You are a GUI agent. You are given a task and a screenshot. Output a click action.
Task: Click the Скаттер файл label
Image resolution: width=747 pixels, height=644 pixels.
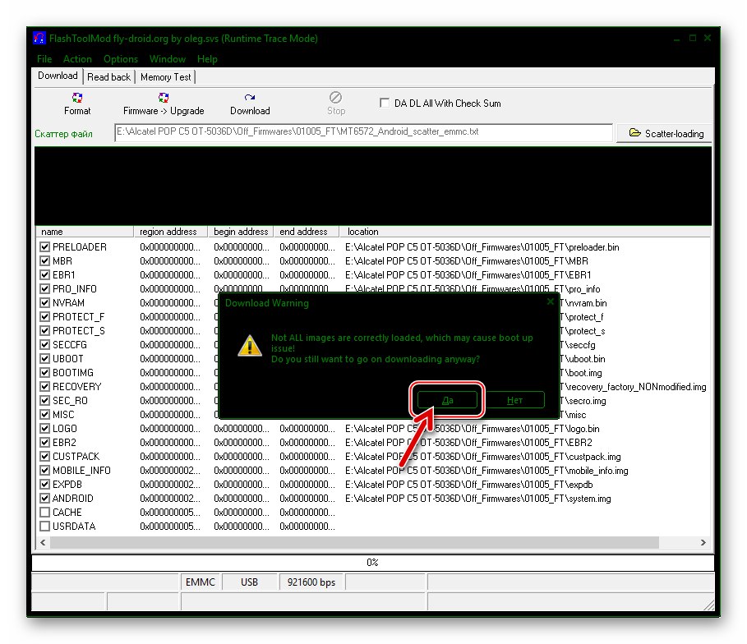point(63,134)
